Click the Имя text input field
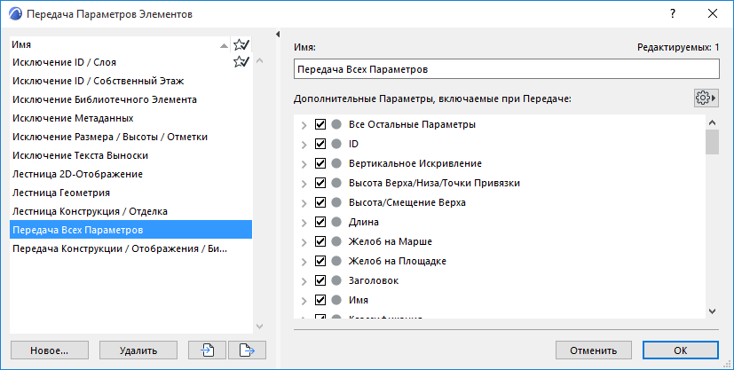The width and height of the screenshot is (734, 370). click(x=505, y=67)
